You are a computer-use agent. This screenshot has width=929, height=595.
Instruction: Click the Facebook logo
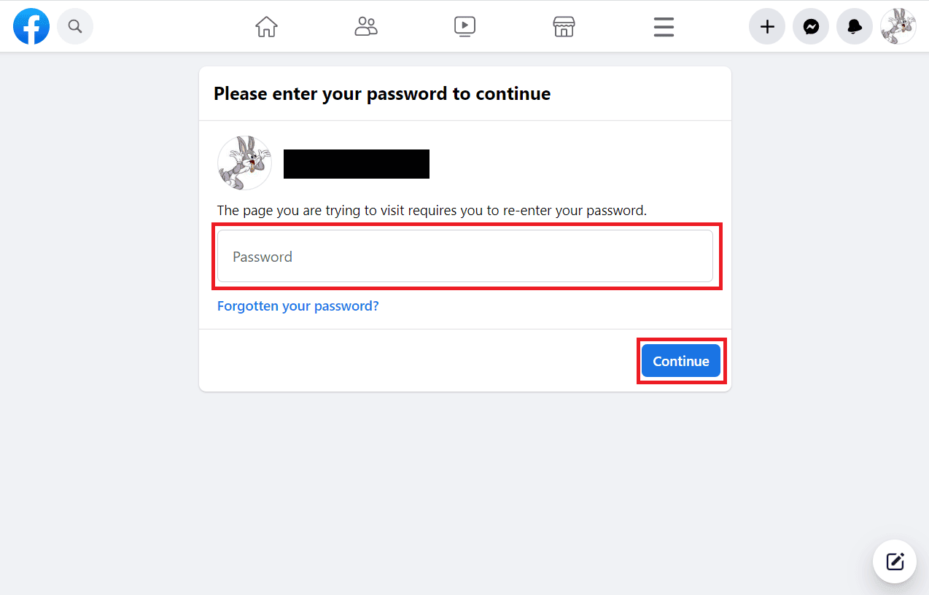click(31, 26)
